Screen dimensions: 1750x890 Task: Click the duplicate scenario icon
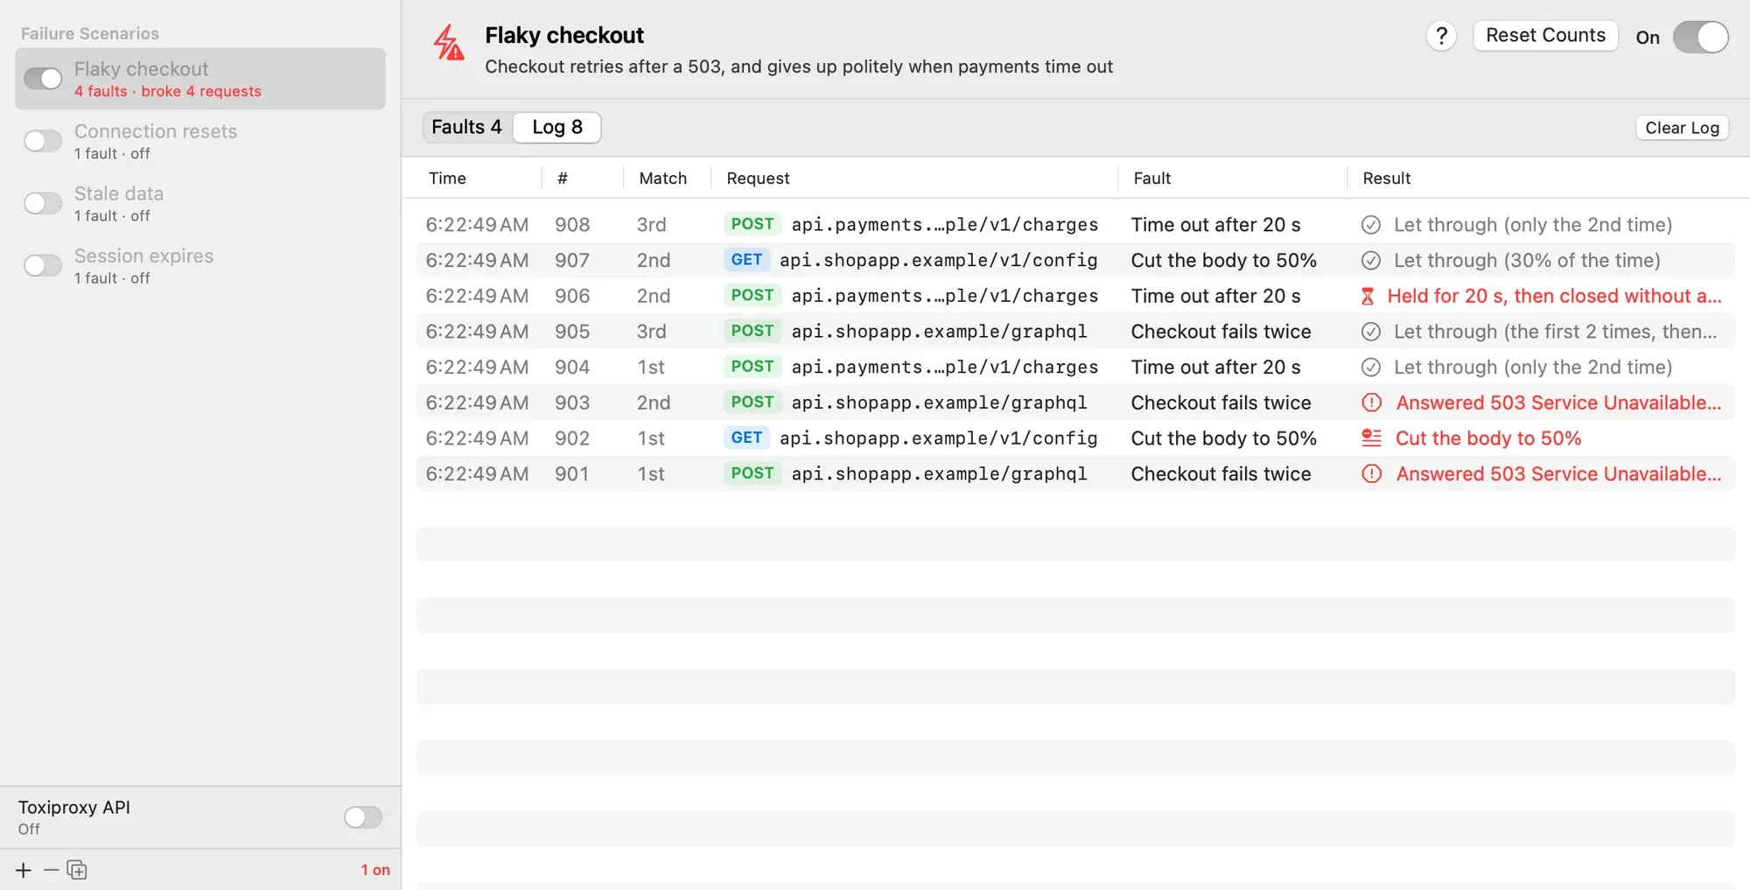click(x=77, y=870)
